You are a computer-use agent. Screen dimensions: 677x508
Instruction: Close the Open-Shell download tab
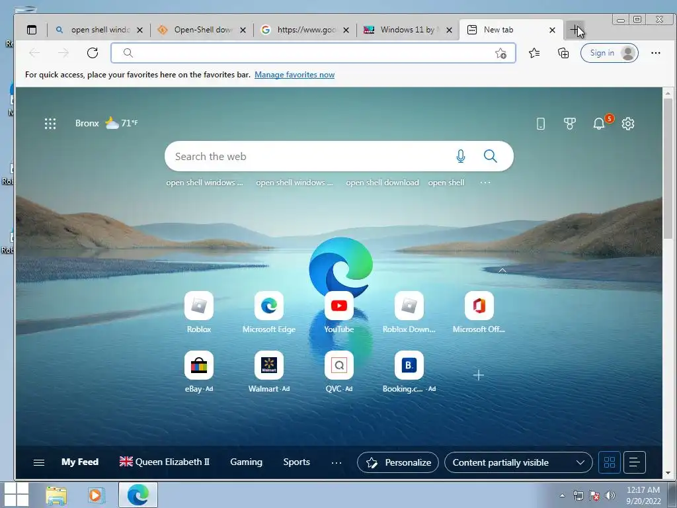243,30
